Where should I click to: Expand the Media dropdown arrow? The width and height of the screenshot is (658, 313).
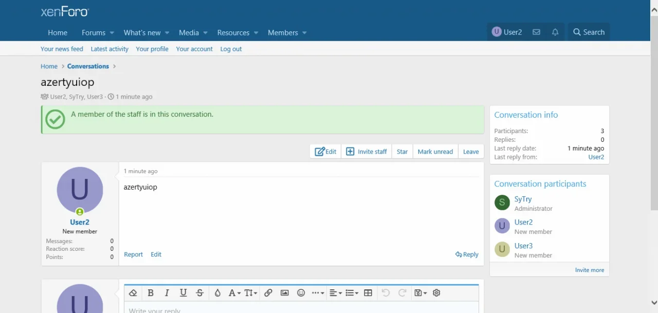tap(205, 33)
